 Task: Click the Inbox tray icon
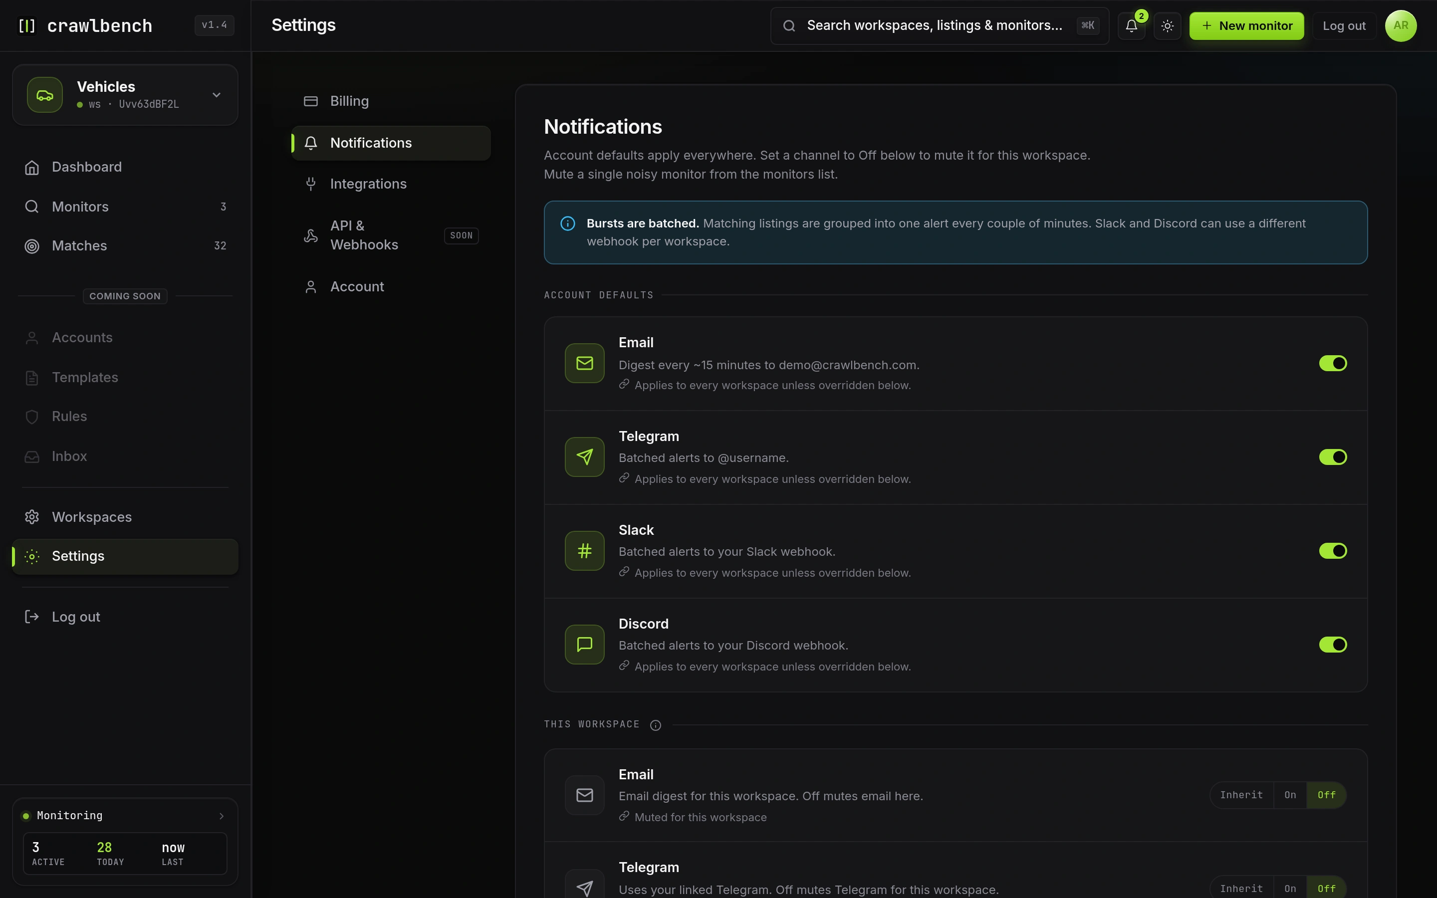pos(32,456)
